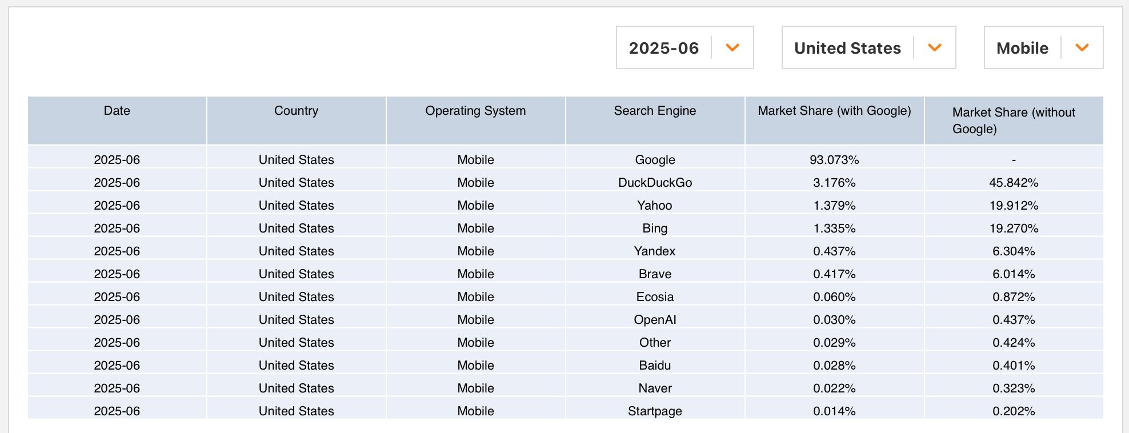Click the dash value in Google's row
This screenshot has width=1129, height=433.
pos(1014,160)
